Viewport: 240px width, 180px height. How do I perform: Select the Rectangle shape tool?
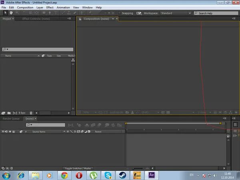click(x=44, y=13)
